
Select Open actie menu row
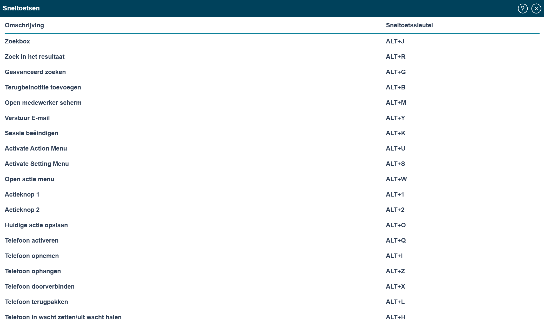(x=272, y=179)
